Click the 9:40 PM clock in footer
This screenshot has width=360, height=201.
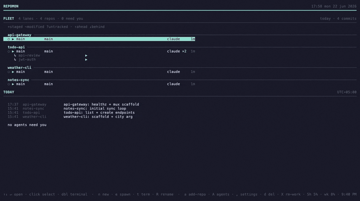pos(349,194)
